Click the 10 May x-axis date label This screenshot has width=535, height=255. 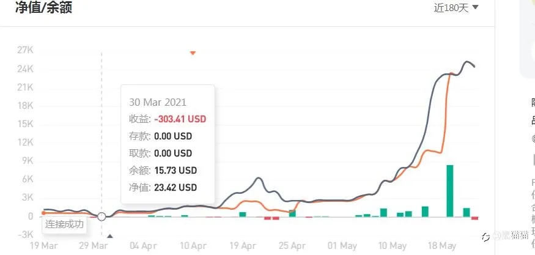tap(393, 246)
